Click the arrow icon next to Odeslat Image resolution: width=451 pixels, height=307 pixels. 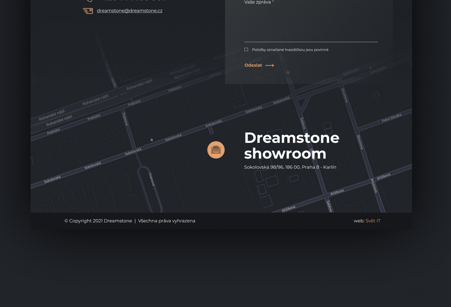pyautogui.click(x=270, y=65)
